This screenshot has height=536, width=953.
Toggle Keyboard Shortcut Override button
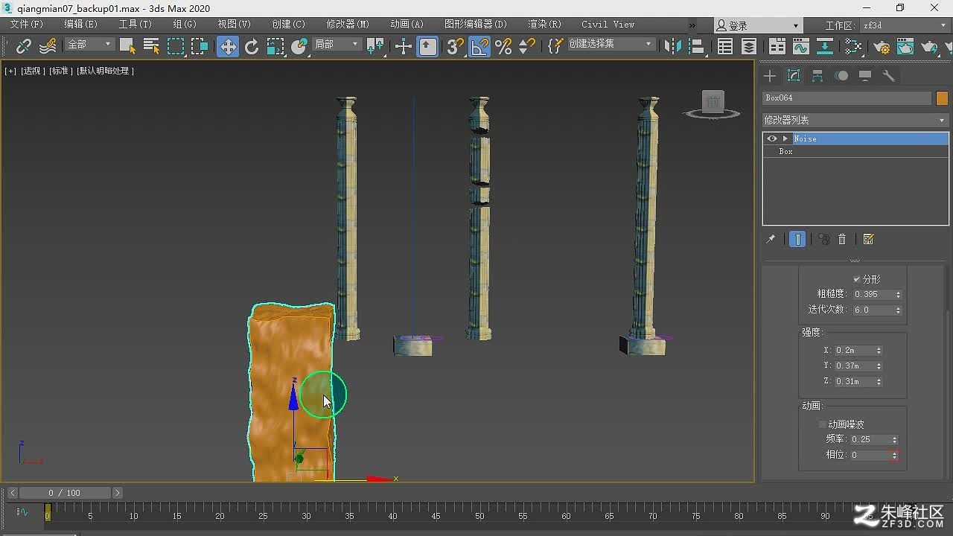pos(427,46)
